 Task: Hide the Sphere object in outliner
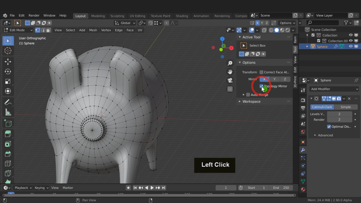[351, 47]
